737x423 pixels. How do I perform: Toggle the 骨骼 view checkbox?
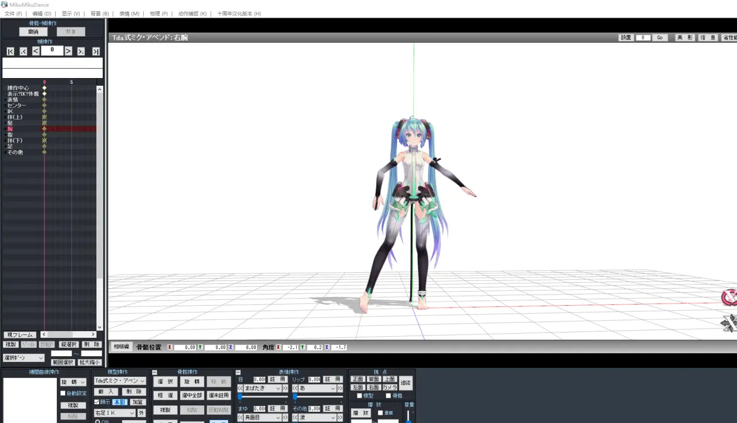(x=388, y=395)
